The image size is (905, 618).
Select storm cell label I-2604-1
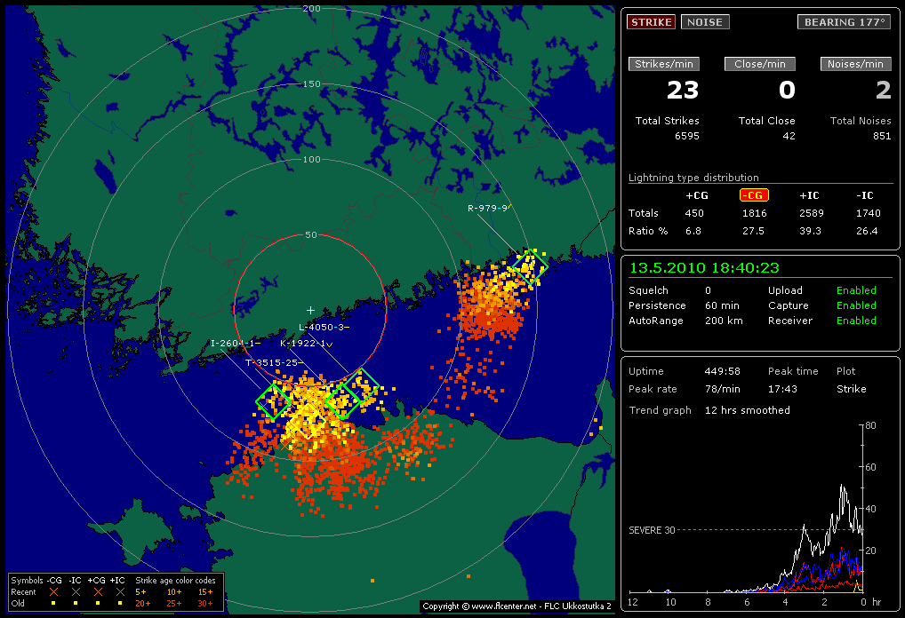point(234,343)
